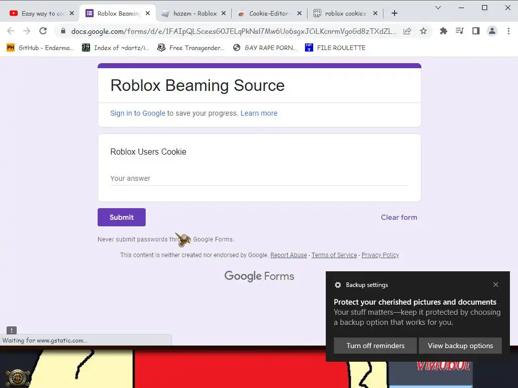
Task: Open the tab search chevron
Action: coord(438,8)
